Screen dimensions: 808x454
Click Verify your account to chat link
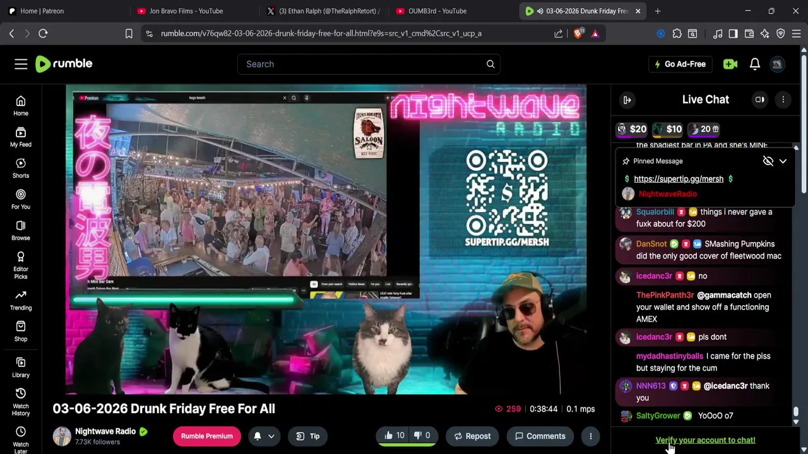pos(705,440)
